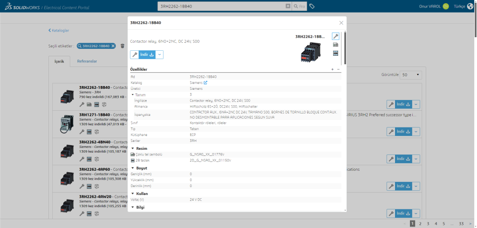477x228 pixels.
Task: Clear the search box with X icon
Action: pyautogui.click(x=288, y=6)
